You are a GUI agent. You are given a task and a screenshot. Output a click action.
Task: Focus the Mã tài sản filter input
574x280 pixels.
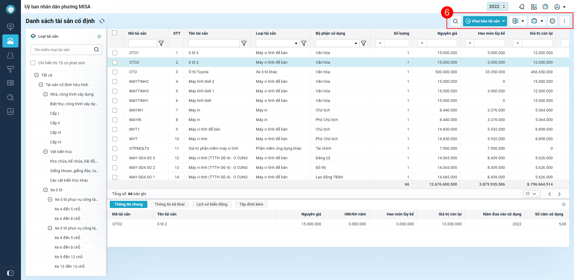click(143, 43)
